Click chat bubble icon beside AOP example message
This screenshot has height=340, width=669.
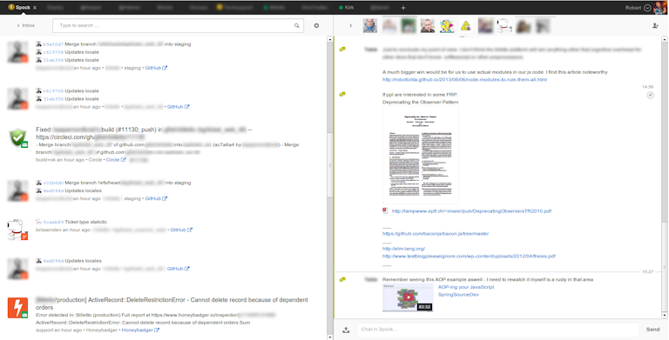(342, 279)
